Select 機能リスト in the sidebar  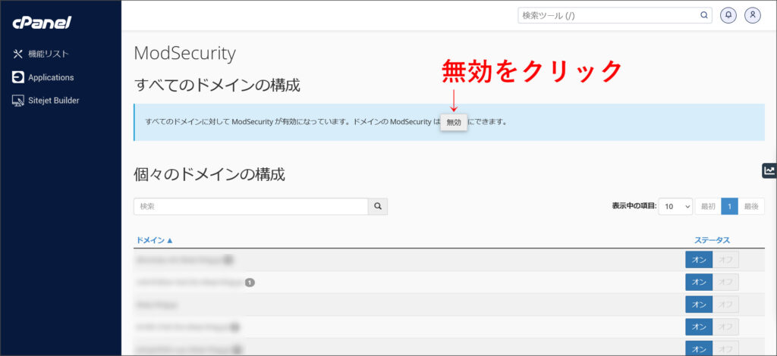[48, 54]
